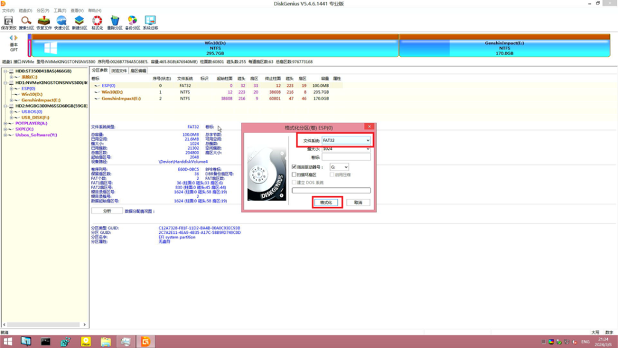Enable the 扫描坏扇区 (scan bad sectors) checkbox
Viewport: 618px width, 348px height.
click(x=294, y=175)
